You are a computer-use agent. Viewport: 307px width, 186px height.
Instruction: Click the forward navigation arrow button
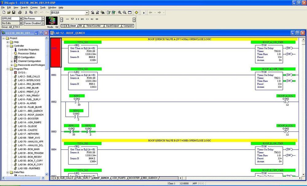(x=159, y=13)
